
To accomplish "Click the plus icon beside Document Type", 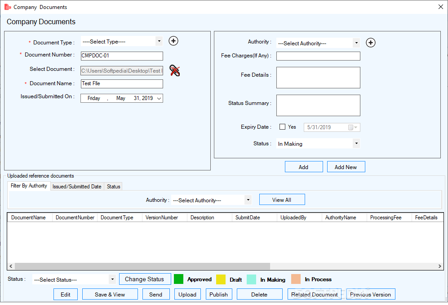I will click(173, 41).
